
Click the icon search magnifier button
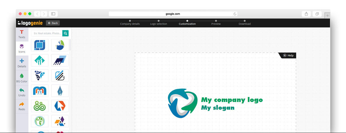point(65,33)
